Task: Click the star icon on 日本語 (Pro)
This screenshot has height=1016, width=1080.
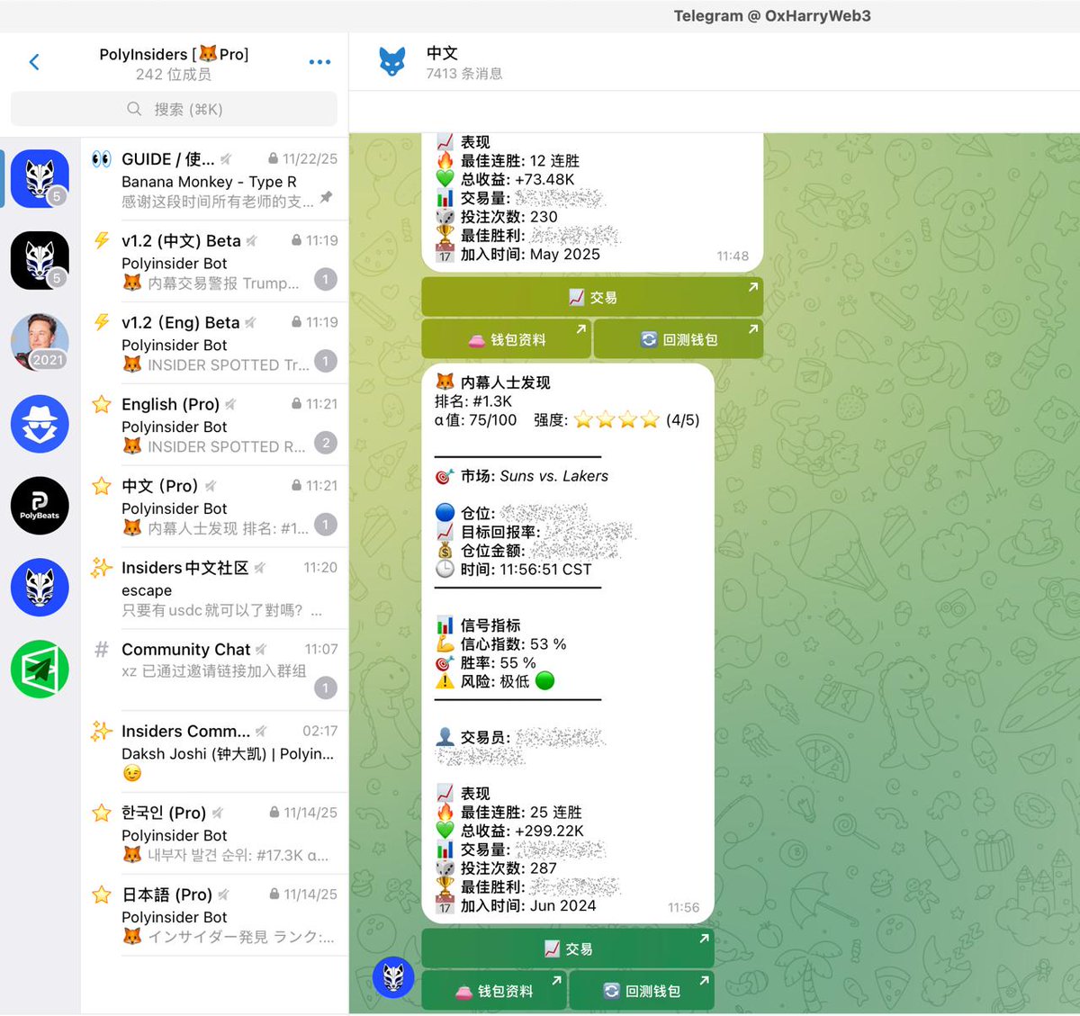Action: [102, 895]
